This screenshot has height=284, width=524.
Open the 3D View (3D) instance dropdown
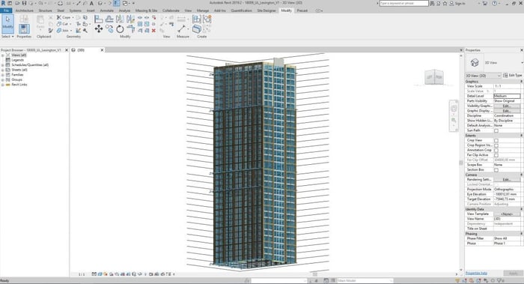tap(484, 76)
